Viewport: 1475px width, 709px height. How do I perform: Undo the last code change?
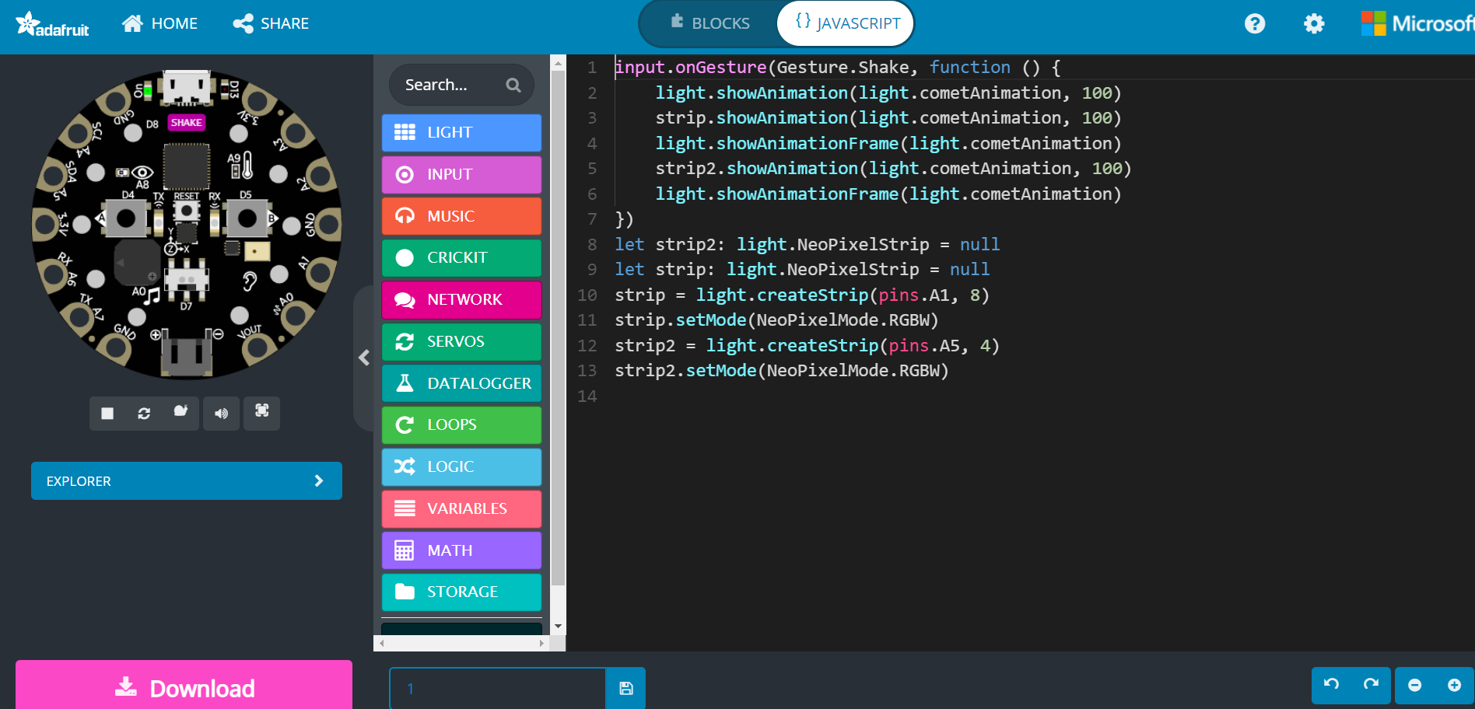[x=1331, y=685]
